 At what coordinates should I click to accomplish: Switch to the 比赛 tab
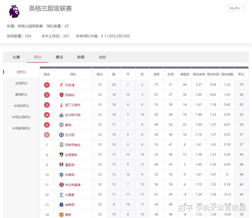point(16,57)
